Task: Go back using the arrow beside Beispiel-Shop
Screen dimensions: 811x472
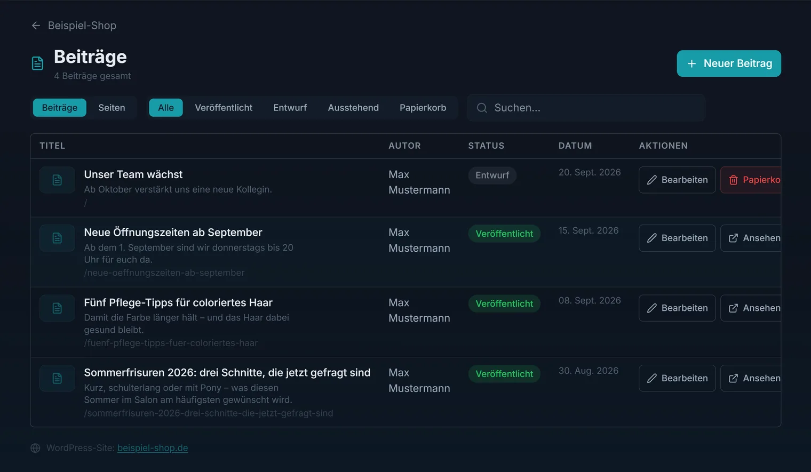Action: click(36, 26)
